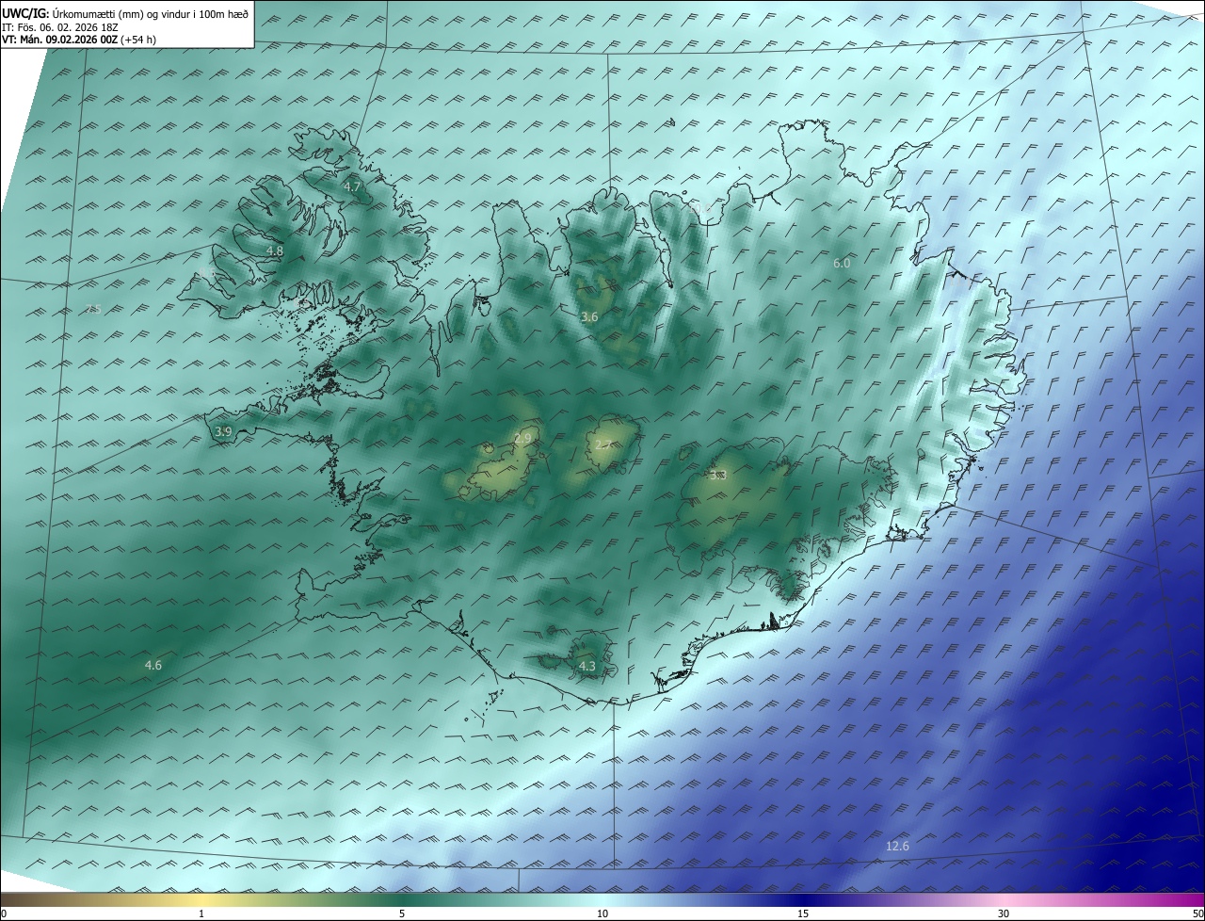
Task: Click the '12.6' value in the southeast sea
Action: click(897, 847)
